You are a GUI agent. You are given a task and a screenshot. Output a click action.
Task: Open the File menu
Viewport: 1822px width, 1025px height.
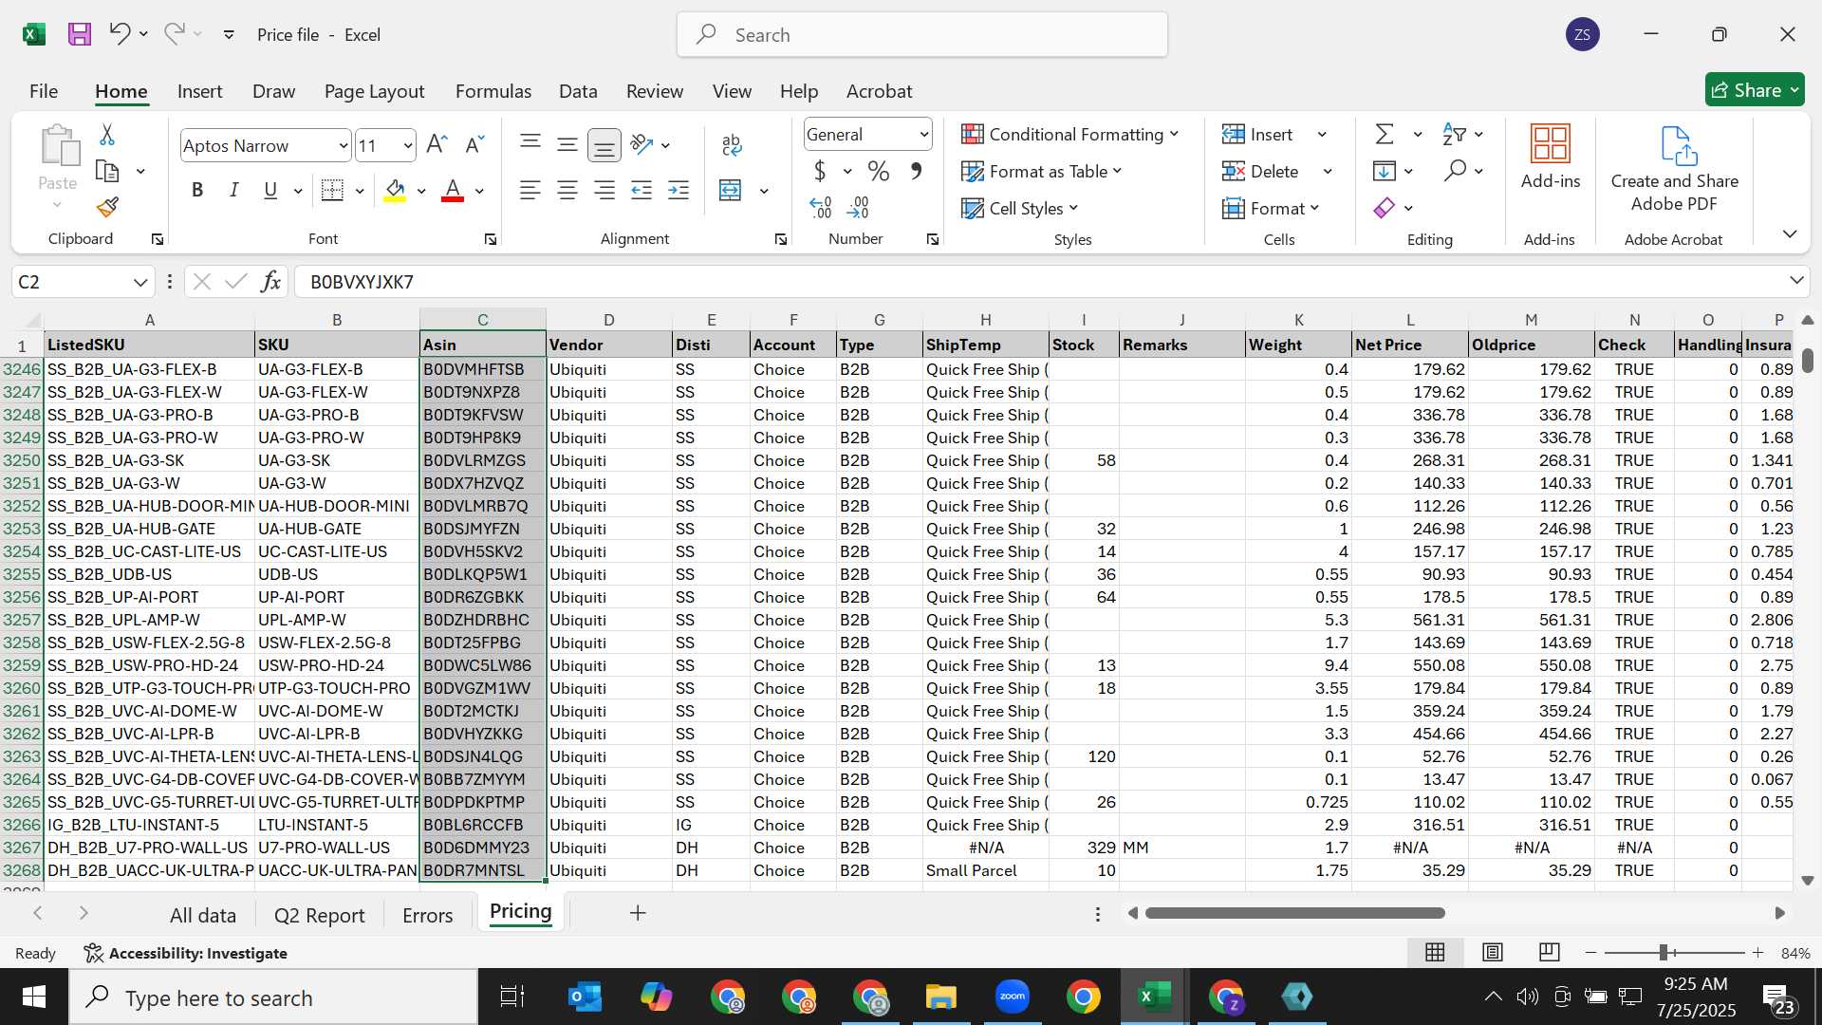coord(44,91)
